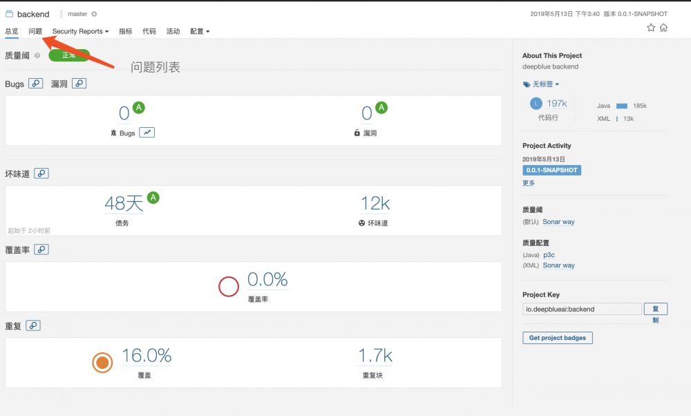Open the Sonar way quality gate link
Viewport: 691px width, 416px height.
[558, 222]
